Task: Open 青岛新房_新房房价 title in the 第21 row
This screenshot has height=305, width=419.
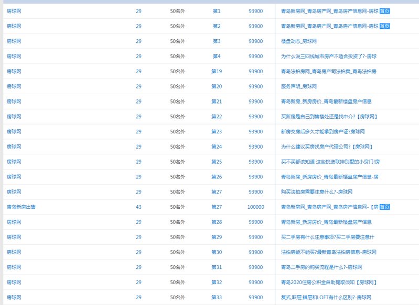Action: 326,101
